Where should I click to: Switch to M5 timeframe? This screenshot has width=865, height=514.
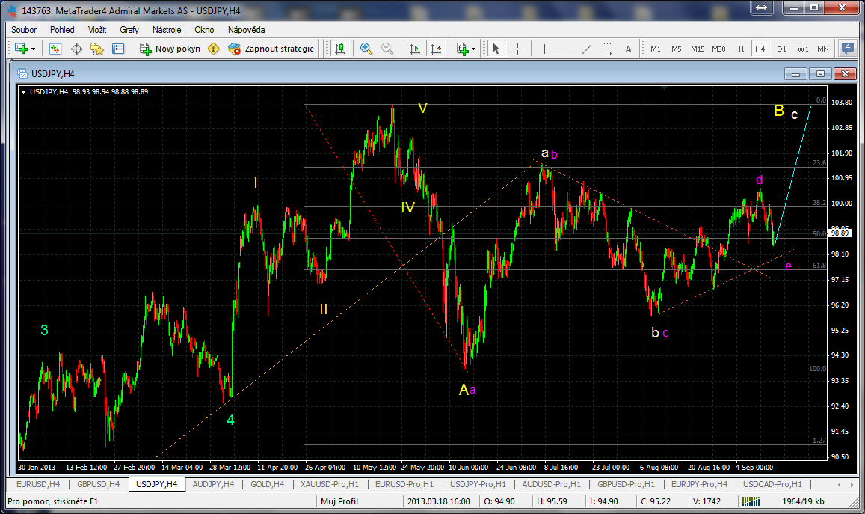coord(677,49)
